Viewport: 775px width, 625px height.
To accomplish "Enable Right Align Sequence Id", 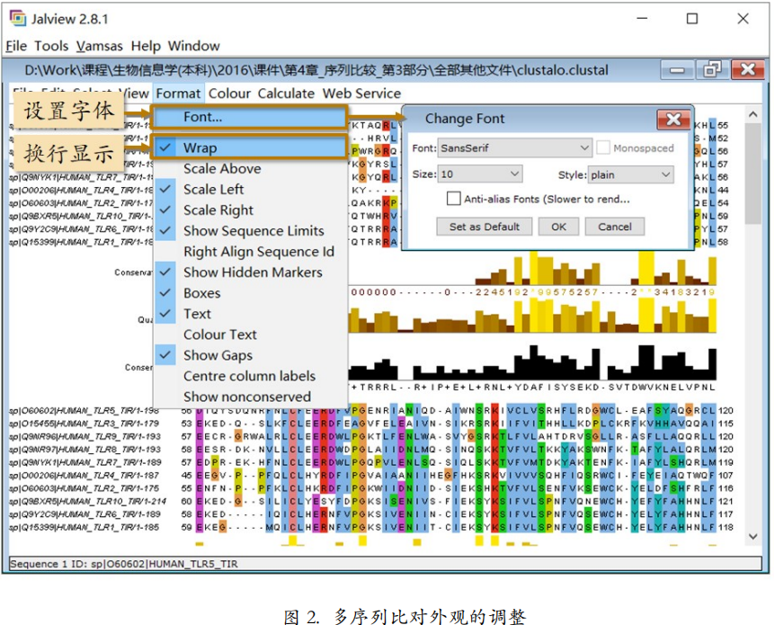I will coord(250,252).
